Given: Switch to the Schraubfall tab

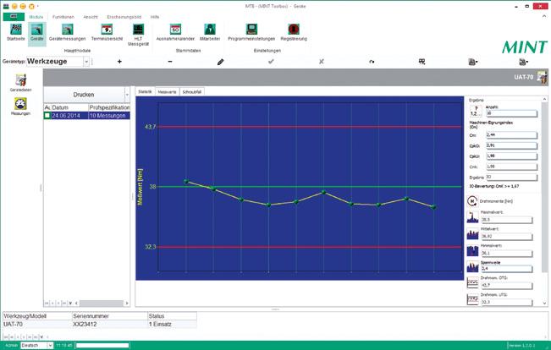Looking at the screenshot, I should 192,91.
